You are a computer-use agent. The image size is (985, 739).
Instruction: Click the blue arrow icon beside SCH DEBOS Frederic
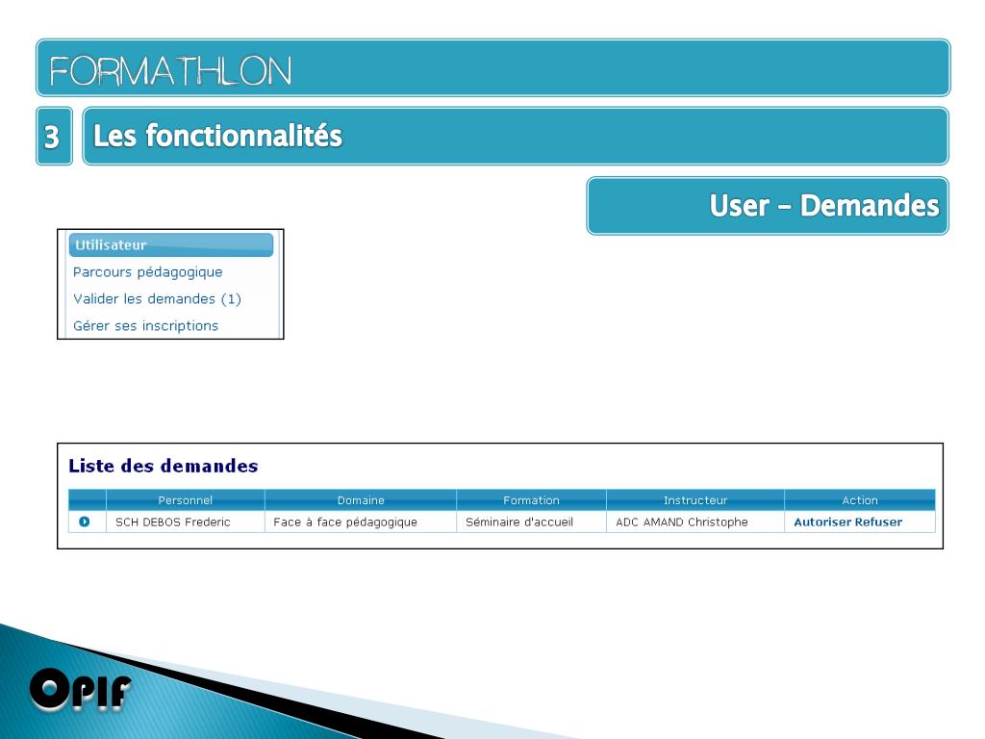[x=85, y=522]
